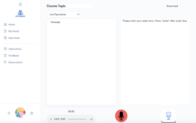Image resolution: width=196 pixels, height=123 pixels.
Task: Open notifications with the bell icon
Action: [x=9, y=113]
